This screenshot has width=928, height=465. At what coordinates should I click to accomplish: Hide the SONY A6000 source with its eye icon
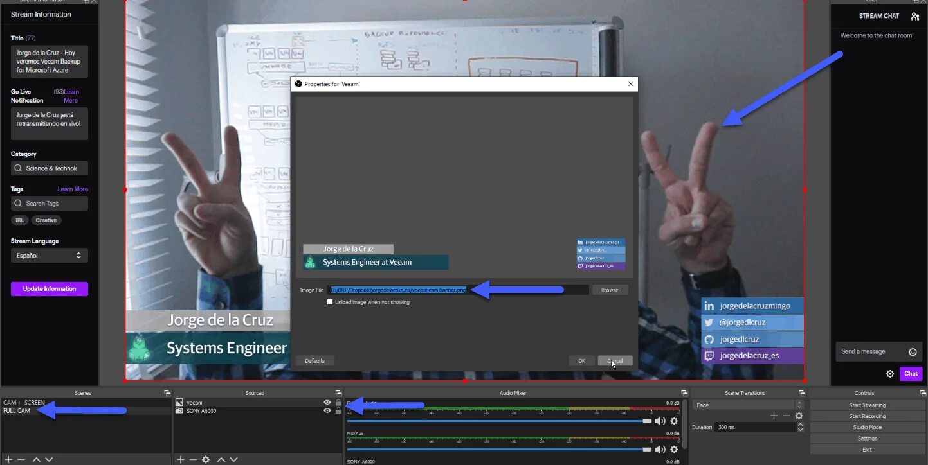327,410
